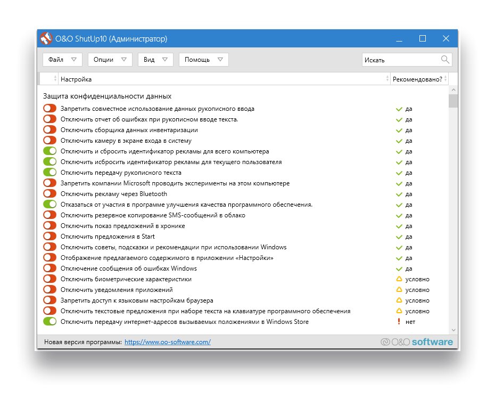Click the red exclamation icon for Windows Store row
Image resolution: width=495 pixels, height=399 pixels.
pos(399,322)
